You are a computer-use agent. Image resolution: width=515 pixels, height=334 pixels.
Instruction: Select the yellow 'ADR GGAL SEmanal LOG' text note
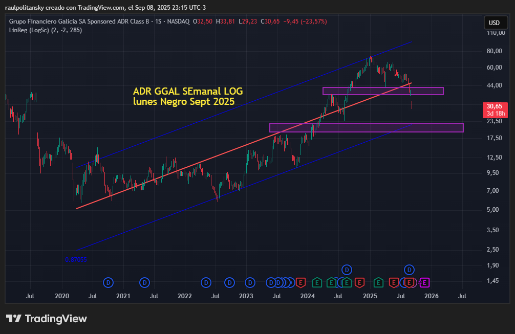188,96
